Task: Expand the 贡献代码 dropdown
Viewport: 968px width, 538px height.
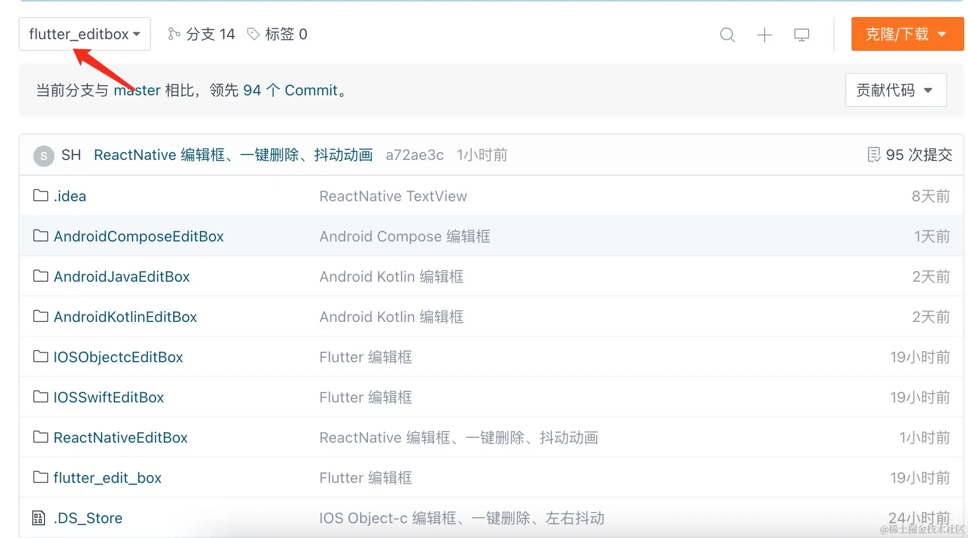Action: (895, 90)
